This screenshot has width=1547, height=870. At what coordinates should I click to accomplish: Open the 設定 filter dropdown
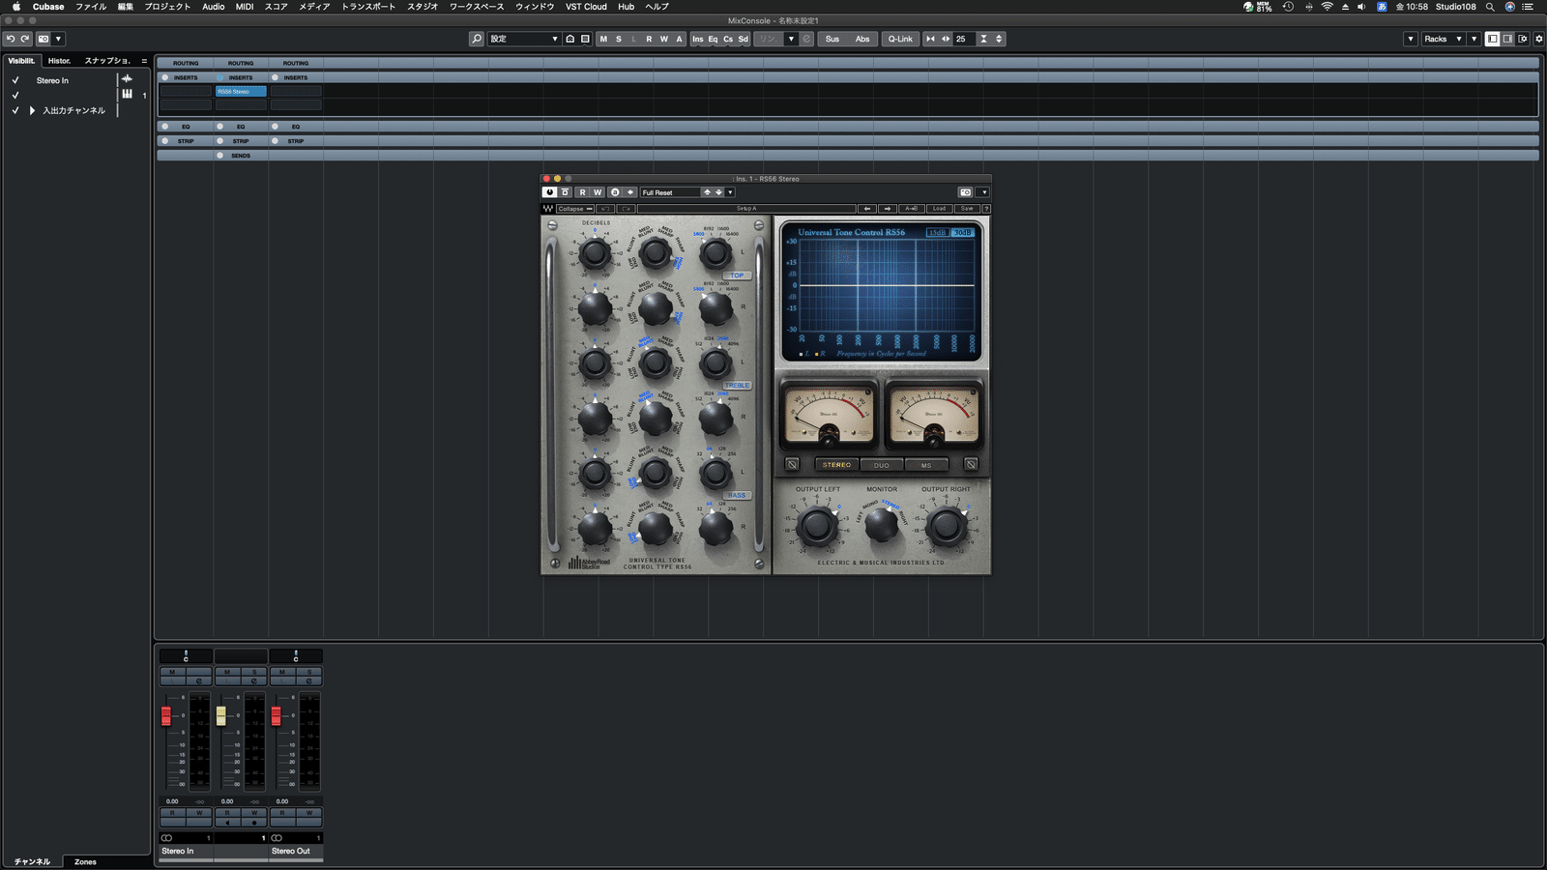click(523, 39)
